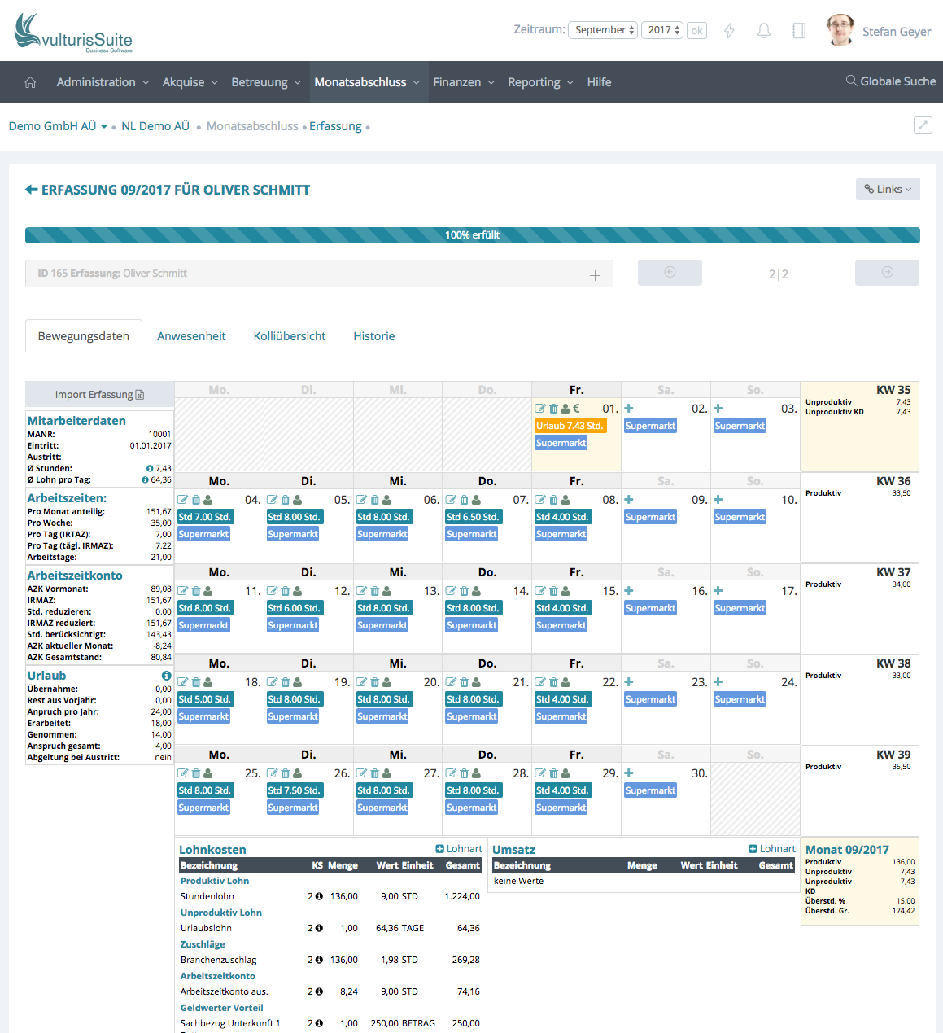Switch to the Anwesenheit tab
Screen dimensions: 943x1033
pyautogui.click(x=191, y=336)
